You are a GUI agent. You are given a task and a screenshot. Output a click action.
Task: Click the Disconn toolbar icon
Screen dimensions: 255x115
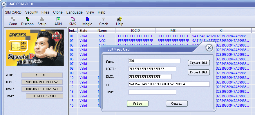[x=27, y=22]
